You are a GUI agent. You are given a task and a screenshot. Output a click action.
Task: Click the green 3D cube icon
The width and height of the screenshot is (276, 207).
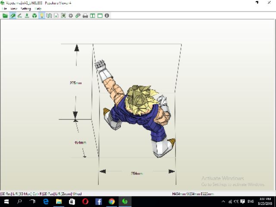coord(34,16)
